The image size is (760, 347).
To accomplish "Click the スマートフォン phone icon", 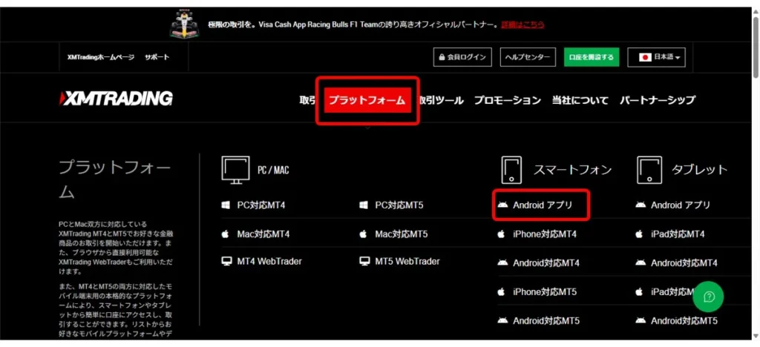I will coord(511,170).
